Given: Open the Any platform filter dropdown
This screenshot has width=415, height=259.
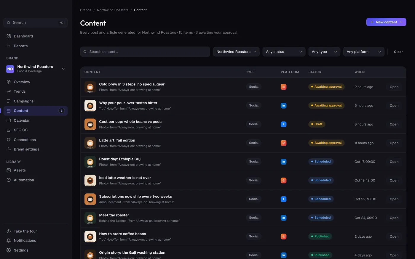Looking at the screenshot, I should click(x=364, y=52).
